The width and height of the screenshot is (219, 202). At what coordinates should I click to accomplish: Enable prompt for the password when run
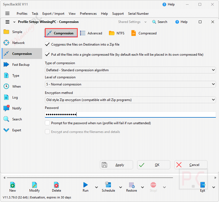[x=47, y=123]
